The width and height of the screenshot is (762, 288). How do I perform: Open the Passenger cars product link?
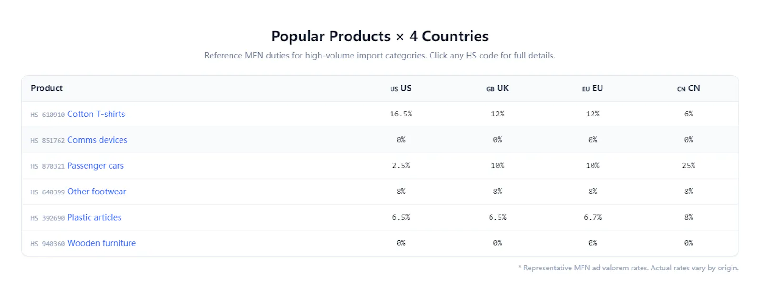click(x=95, y=166)
